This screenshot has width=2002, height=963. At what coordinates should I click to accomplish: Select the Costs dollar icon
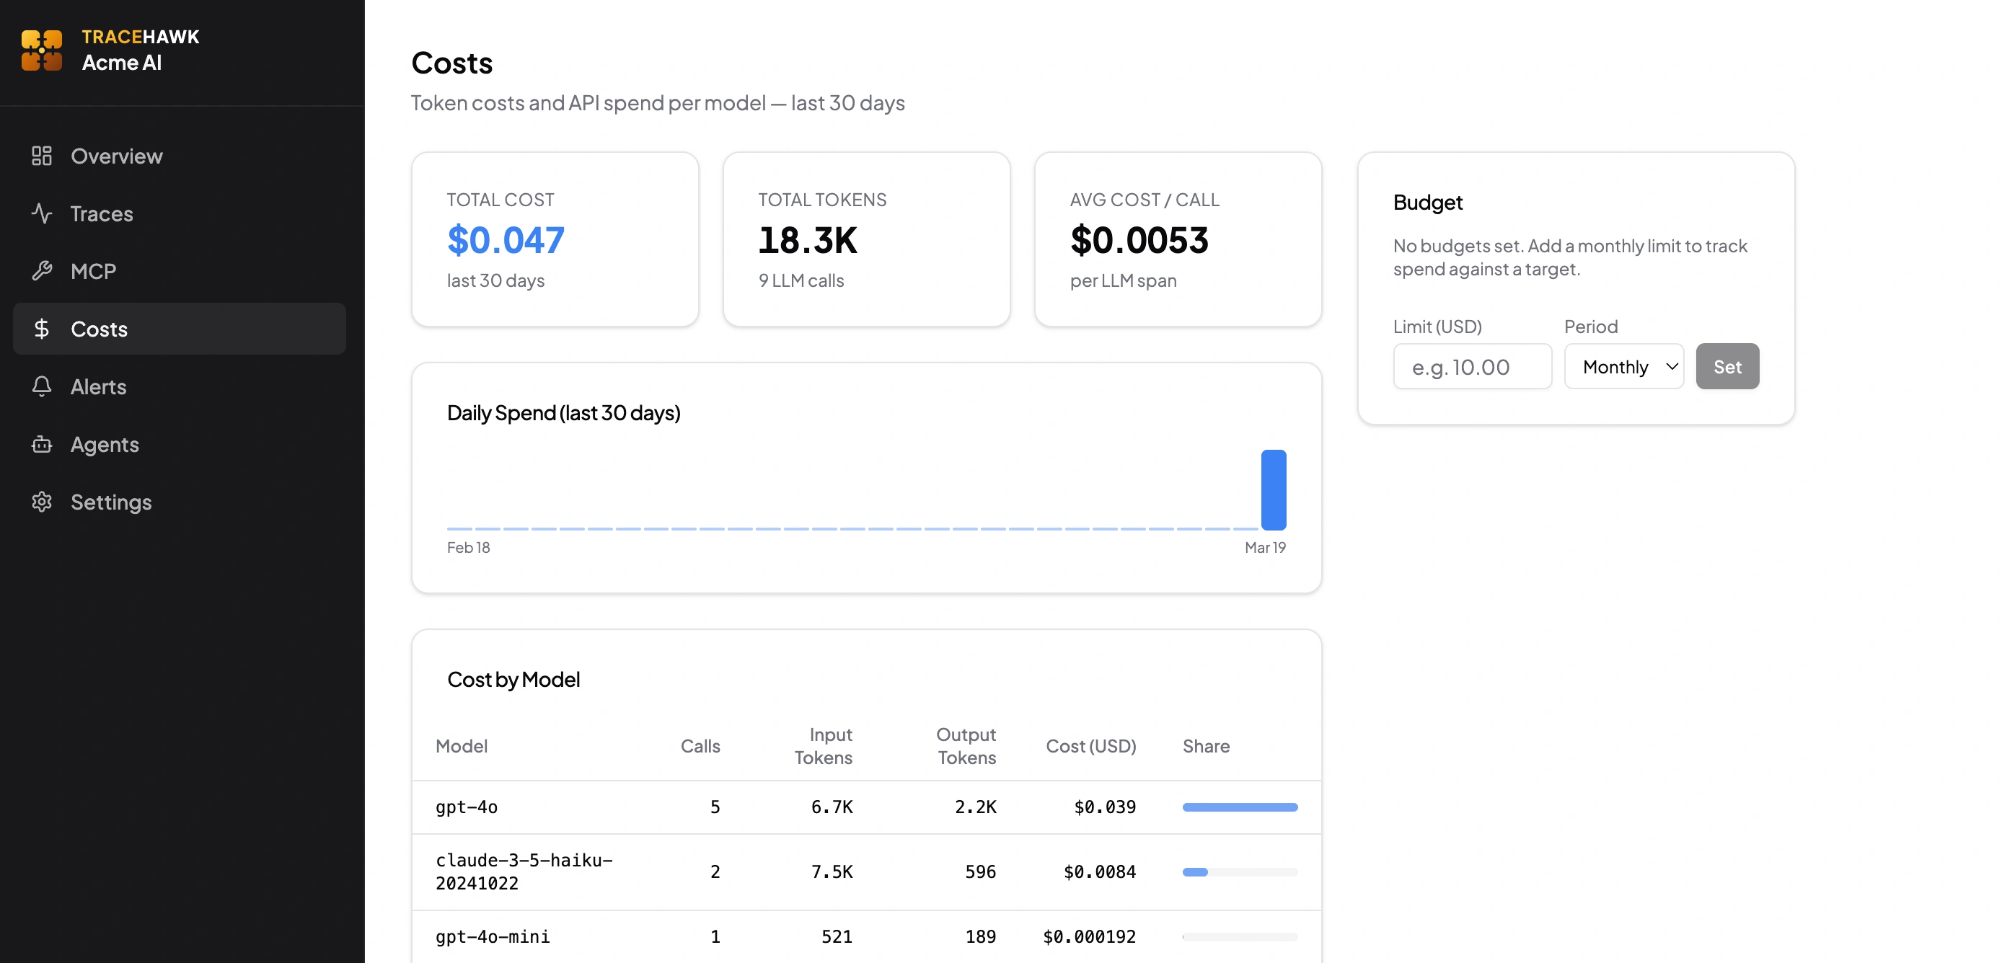pyautogui.click(x=43, y=329)
